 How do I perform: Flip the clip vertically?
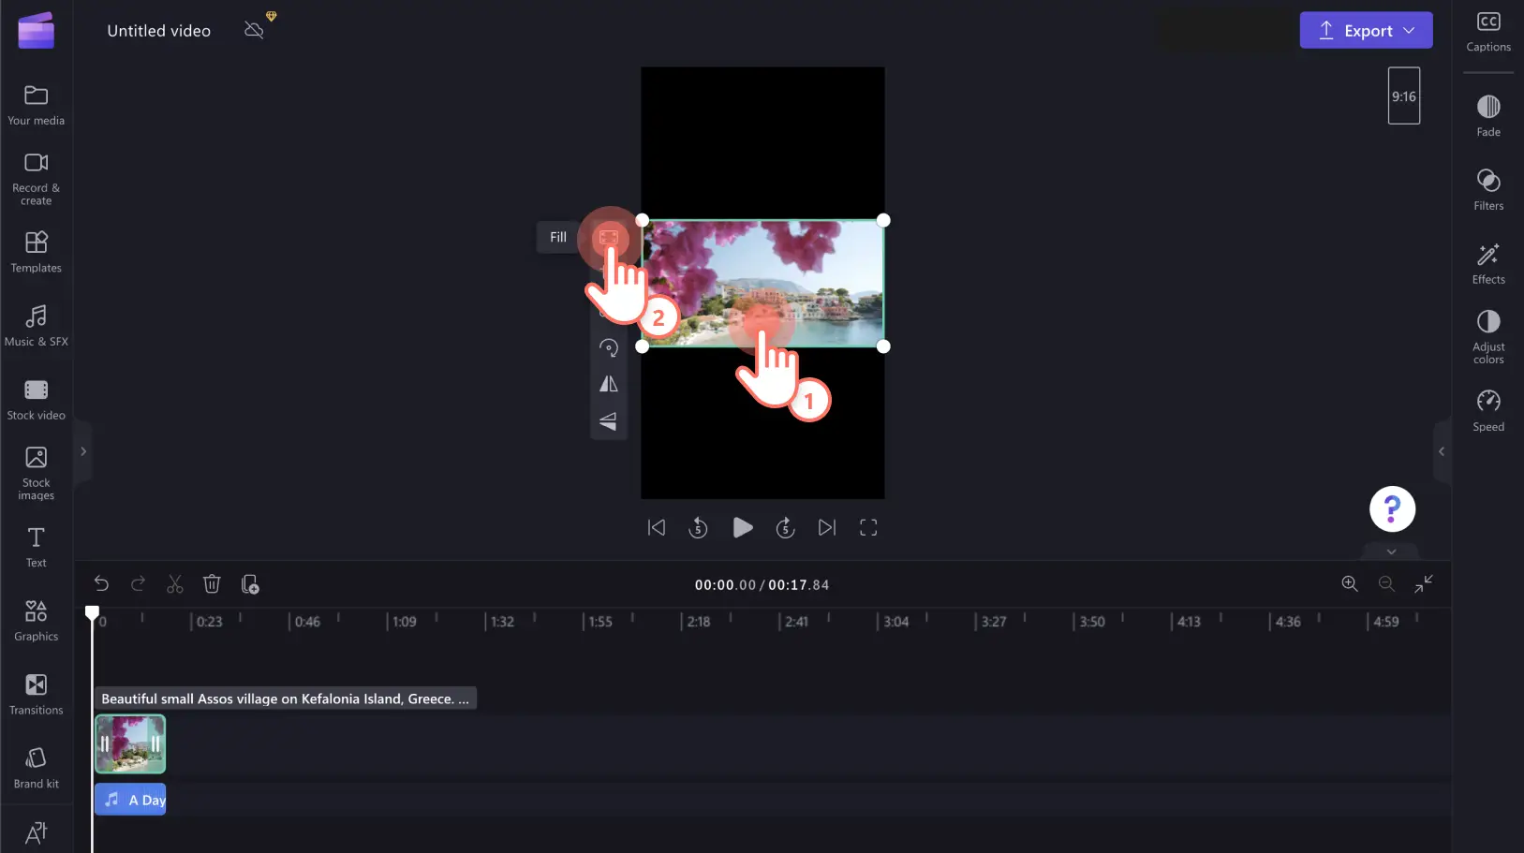pos(609,420)
